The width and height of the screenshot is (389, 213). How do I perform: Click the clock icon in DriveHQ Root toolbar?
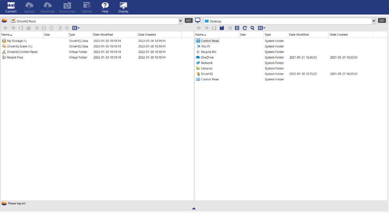(59, 28)
